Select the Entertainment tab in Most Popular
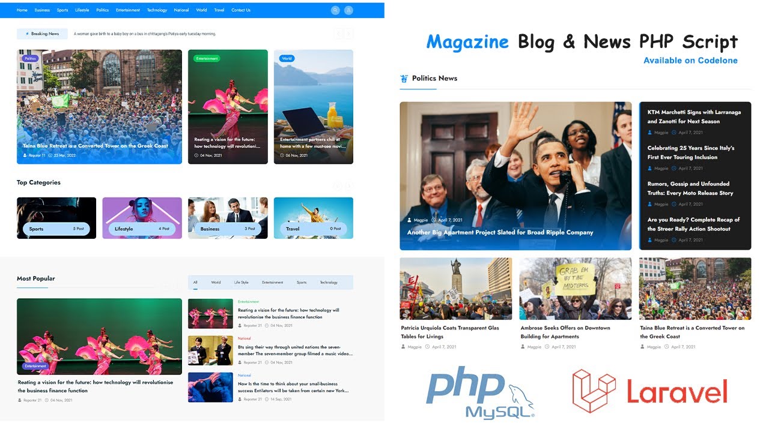 click(272, 282)
